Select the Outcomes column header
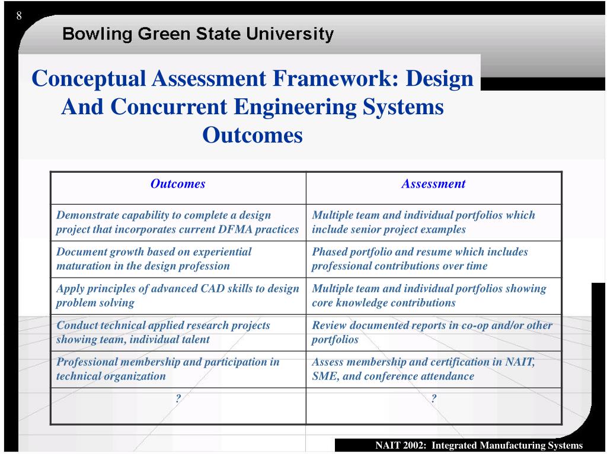The height and width of the screenshot is (454, 607). pos(178,183)
